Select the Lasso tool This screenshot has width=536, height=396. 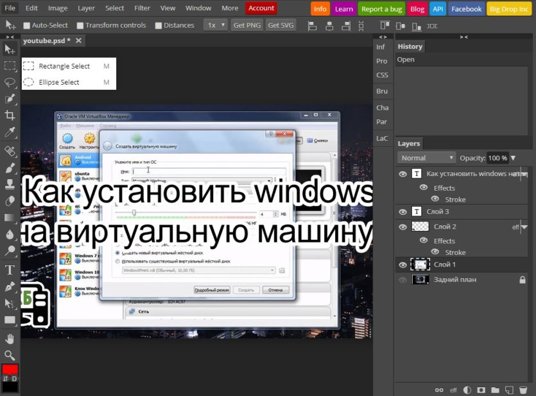point(10,82)
